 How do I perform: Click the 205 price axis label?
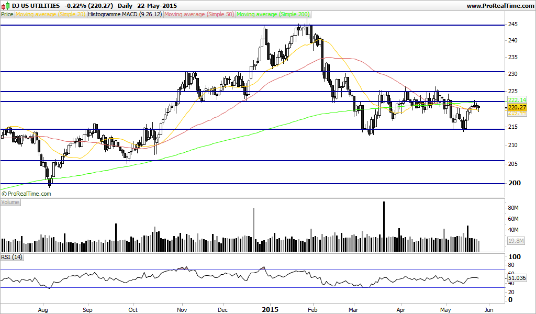[x=513, y=164]
